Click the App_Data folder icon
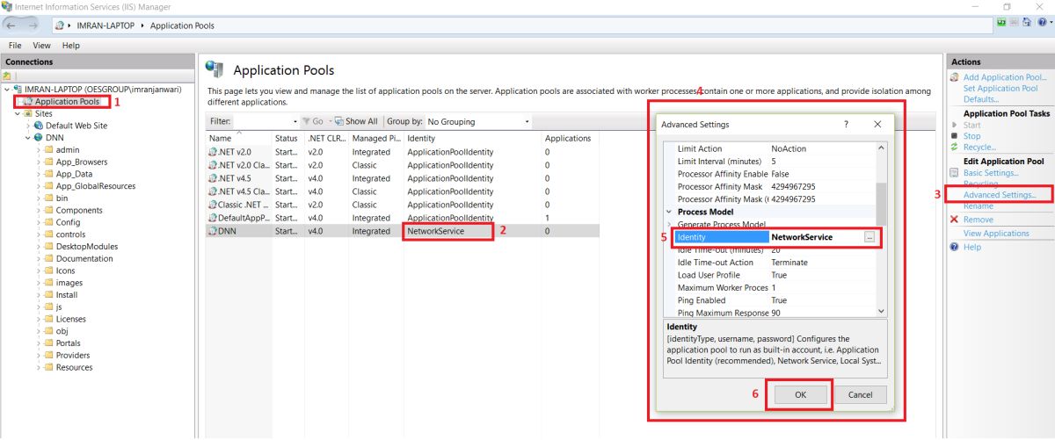Screen dimensions: 1055x440 pos(48,174)
